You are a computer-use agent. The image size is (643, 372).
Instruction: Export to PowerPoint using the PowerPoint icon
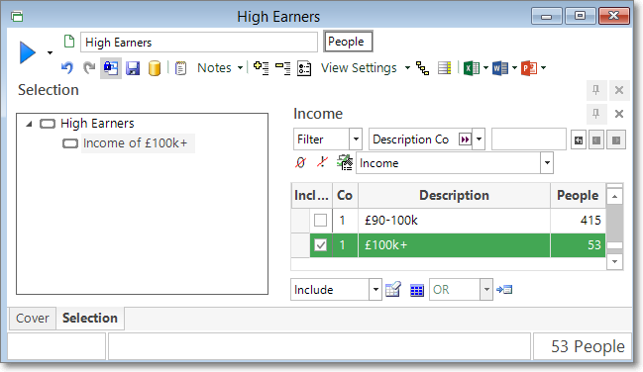[x=529, y=68]
